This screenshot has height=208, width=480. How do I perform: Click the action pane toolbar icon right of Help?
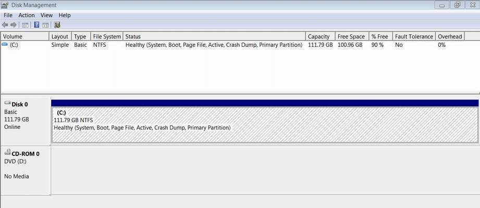(45, 25)
